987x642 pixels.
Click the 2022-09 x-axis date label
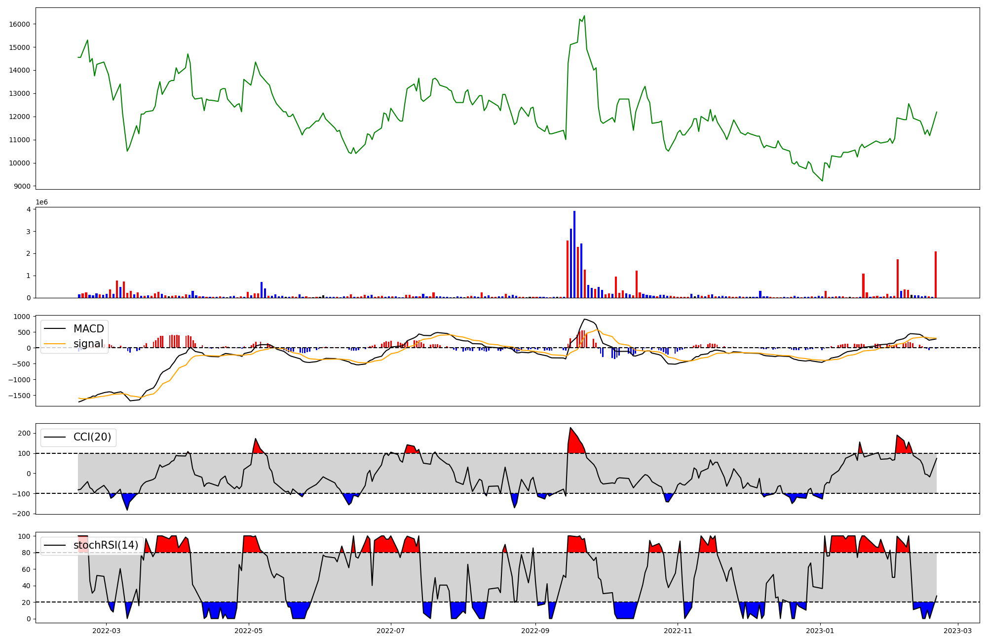(535, 631)
